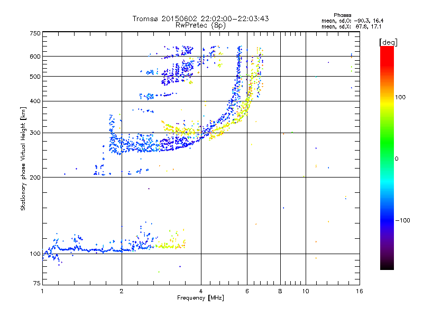Click the '-100' tick label on the color bar
This screenshot has height=317, width=423.
coord(403,220)
